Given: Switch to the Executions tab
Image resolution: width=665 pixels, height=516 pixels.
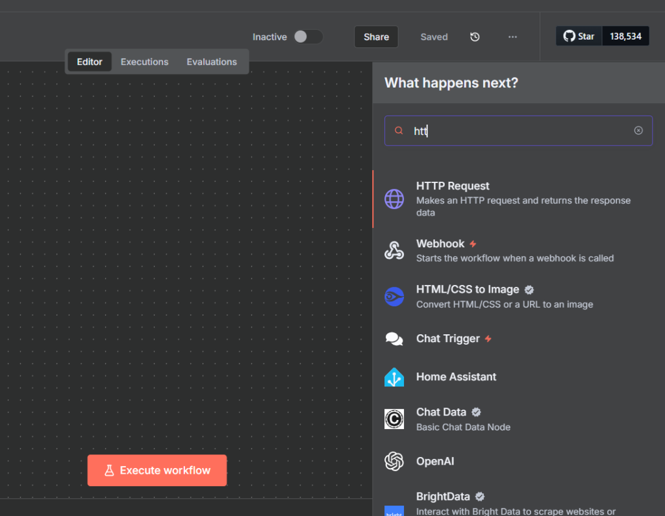Looking at the screenshot, I should pos(144,62).
